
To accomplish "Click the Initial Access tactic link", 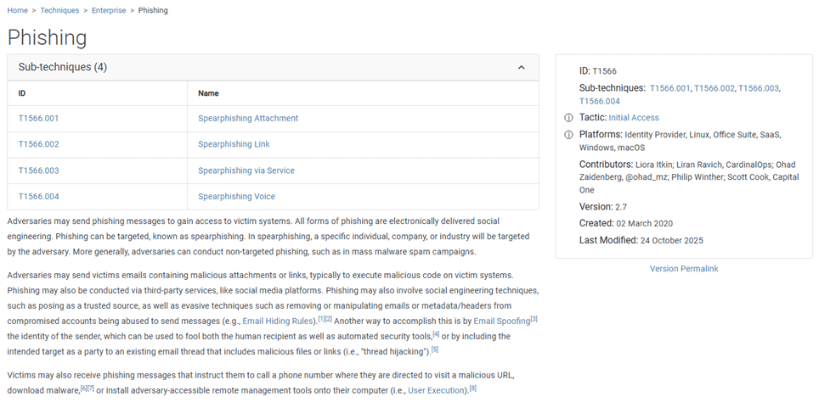I will point(633,118).
